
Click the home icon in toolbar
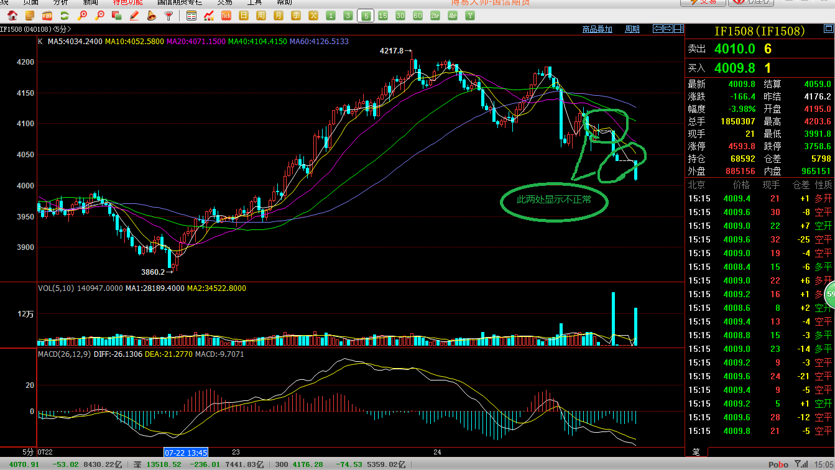click(x=12, y=16)
